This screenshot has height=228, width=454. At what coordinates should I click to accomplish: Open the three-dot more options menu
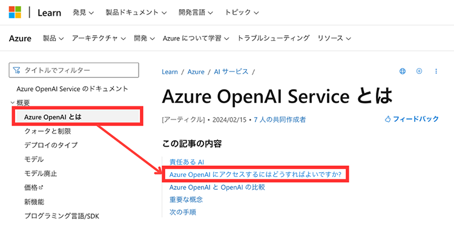click(x=436, y=71)
